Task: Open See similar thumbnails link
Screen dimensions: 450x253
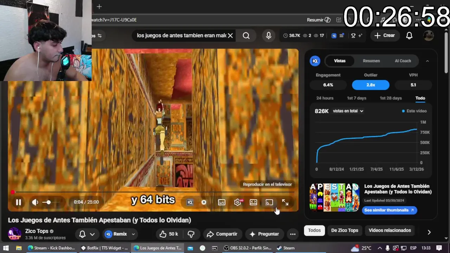Action: [x=389, y=210]
